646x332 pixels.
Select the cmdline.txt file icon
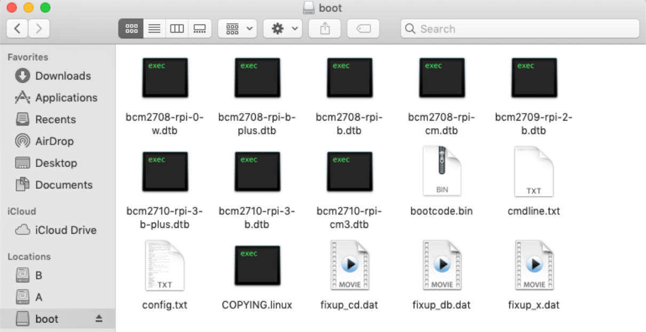tap(534, 172)
